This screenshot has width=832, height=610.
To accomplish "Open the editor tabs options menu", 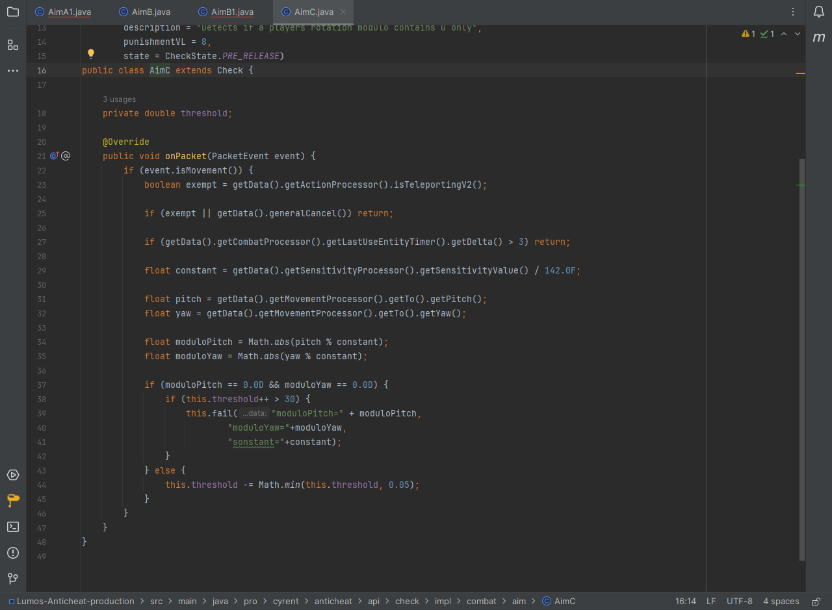I will tap(793, 12).
